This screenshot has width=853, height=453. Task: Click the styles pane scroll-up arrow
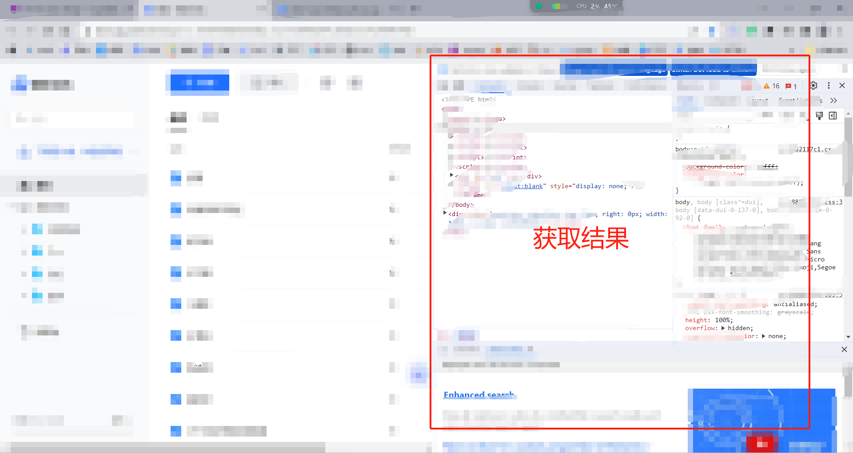[x=848, y=114]
